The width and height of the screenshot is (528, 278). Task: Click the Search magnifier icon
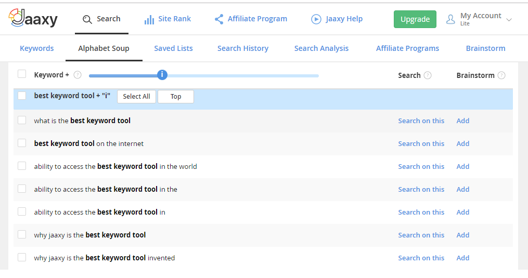pyautogui.click(x=87, y=19)
